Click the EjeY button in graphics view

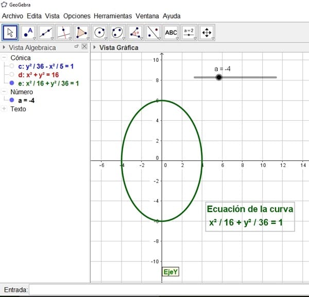[170, 272]
